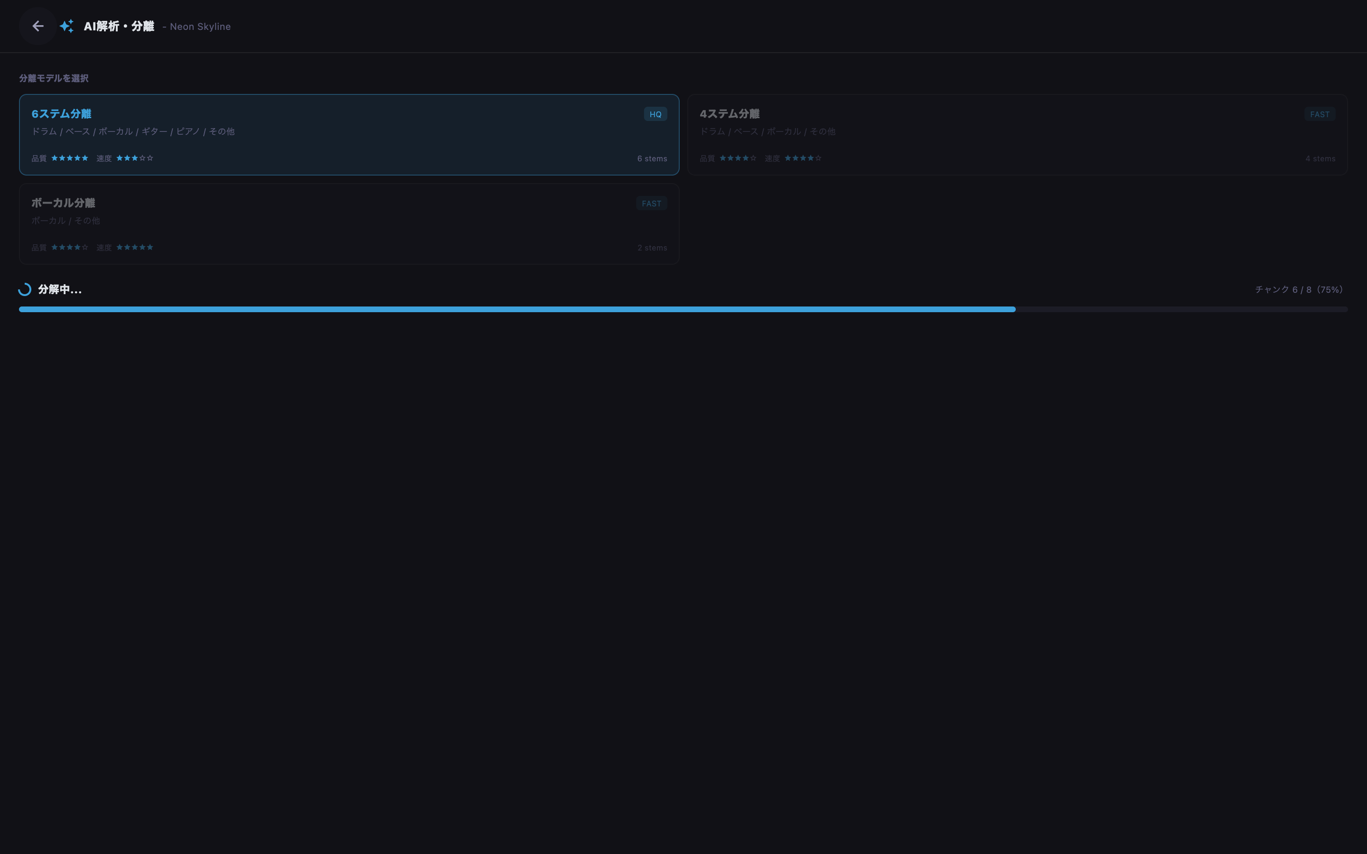Click the 2 stems count label
Screen dimensions: 1367x854
click(x=652, y=248)
